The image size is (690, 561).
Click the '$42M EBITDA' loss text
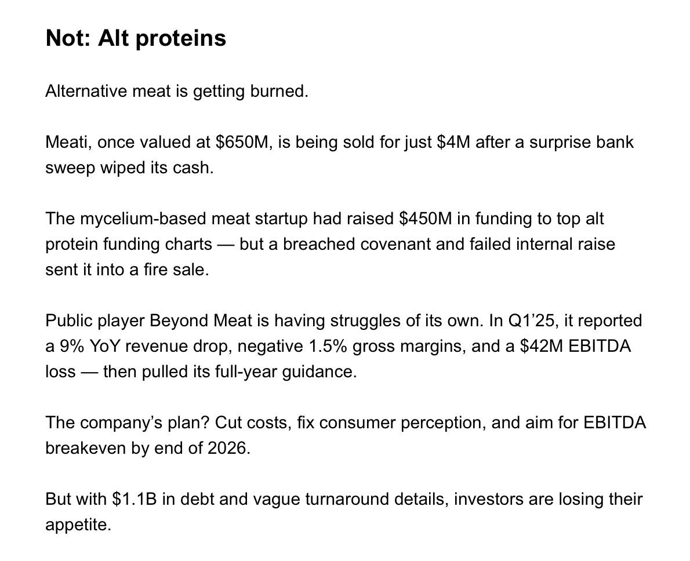coord(575,347)
